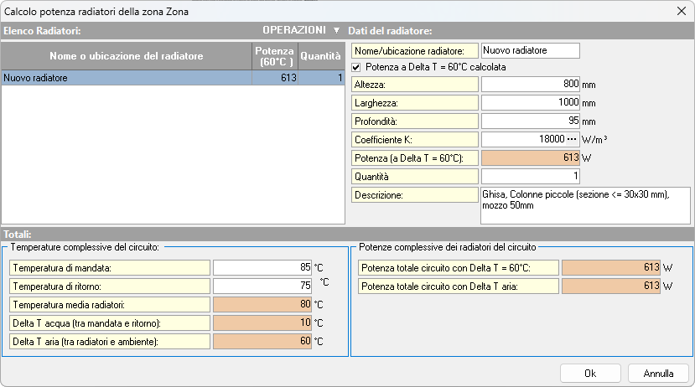Select the Nuovo radiatore row in list

tap(126, 78)
